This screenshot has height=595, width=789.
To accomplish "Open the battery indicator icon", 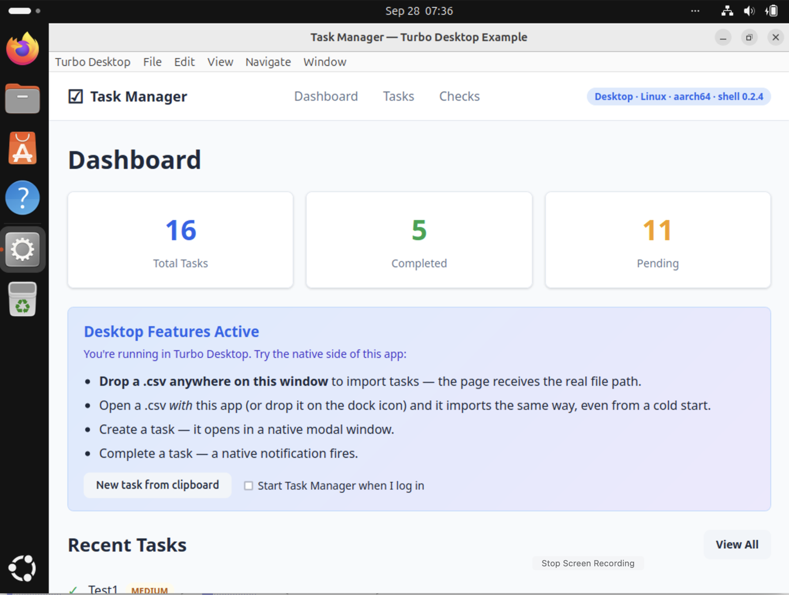I will point(772,11).
